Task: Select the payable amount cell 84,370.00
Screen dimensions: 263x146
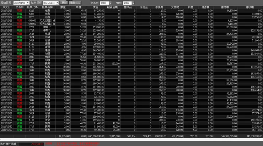Action: pyautogui.click(x=225, y=11)
